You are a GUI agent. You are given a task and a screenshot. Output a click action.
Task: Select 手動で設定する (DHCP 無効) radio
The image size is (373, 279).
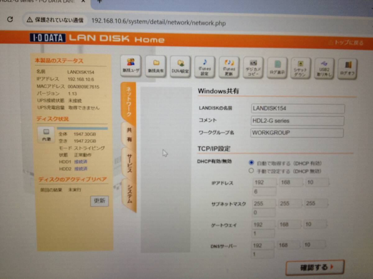(x=251, y=170)
